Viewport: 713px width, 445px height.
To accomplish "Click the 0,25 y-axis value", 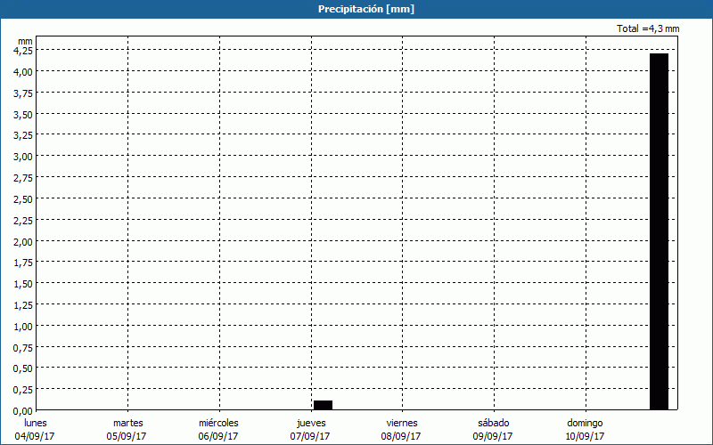I will (23, 390).
